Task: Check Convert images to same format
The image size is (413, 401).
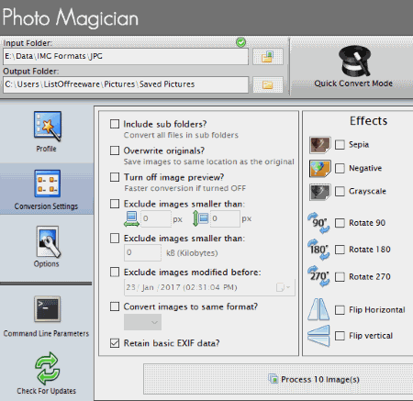Action: 115,306
